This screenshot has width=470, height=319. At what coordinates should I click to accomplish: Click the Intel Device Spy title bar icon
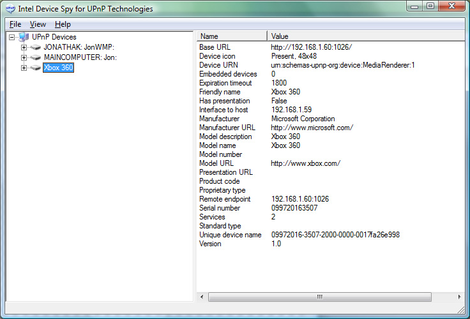coord(10,9)
